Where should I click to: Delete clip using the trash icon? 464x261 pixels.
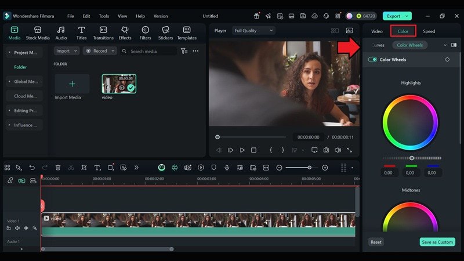[58, 168]
